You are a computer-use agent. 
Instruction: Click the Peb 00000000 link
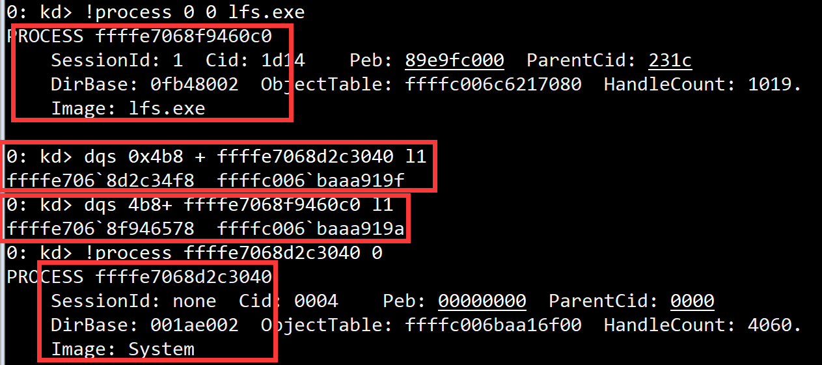tap(482, 301)
